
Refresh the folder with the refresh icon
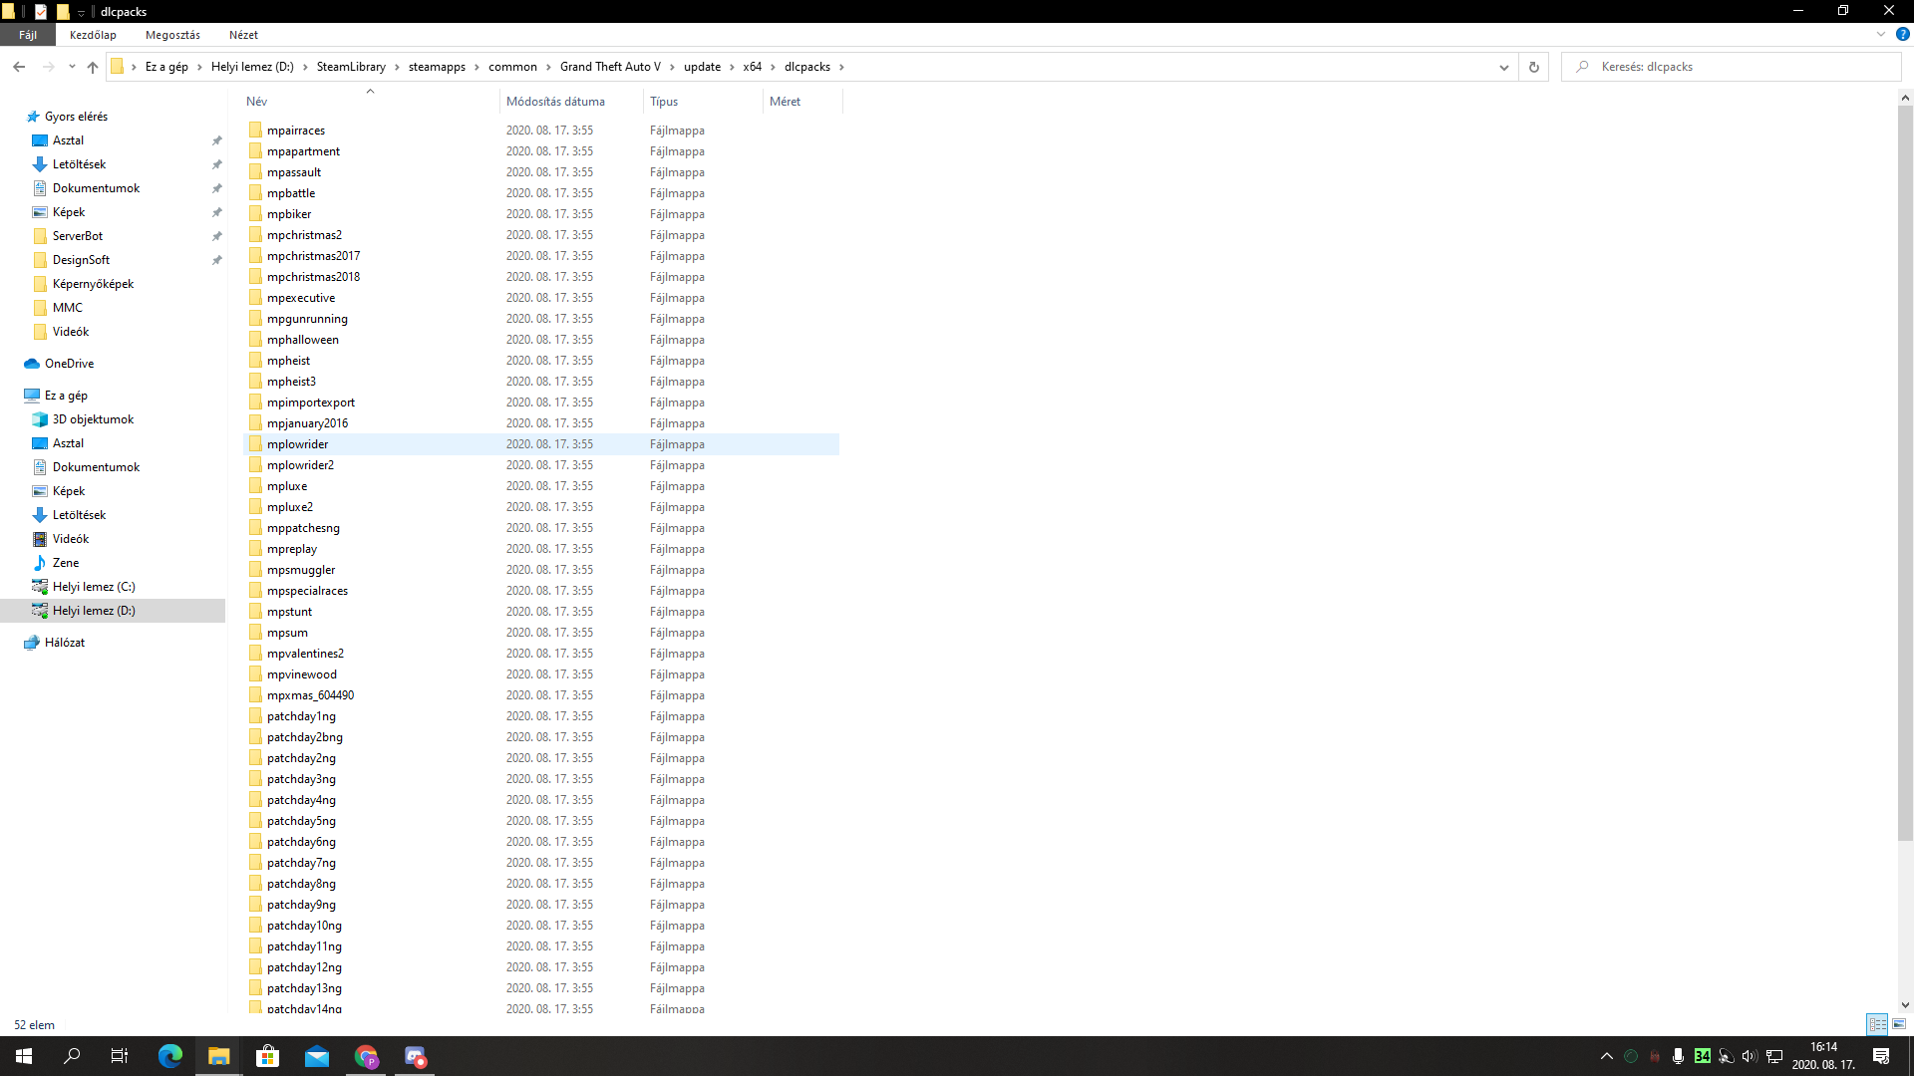(1533, 67)
